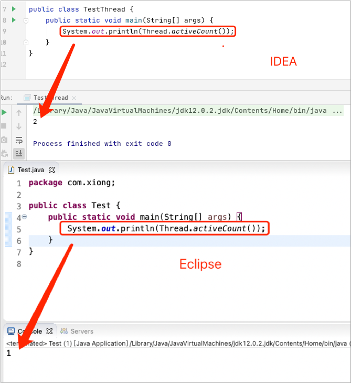Click 'public class TestThread' line in IDEA
The height and width of the screenshot is (383, 351).
click(x=81, y=9)
